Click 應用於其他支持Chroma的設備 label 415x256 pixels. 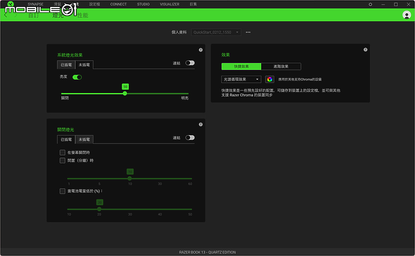(300, 80)
